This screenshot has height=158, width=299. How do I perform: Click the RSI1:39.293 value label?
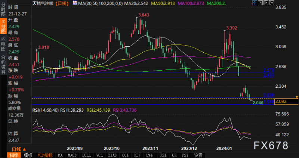click(x=72, y=110)
